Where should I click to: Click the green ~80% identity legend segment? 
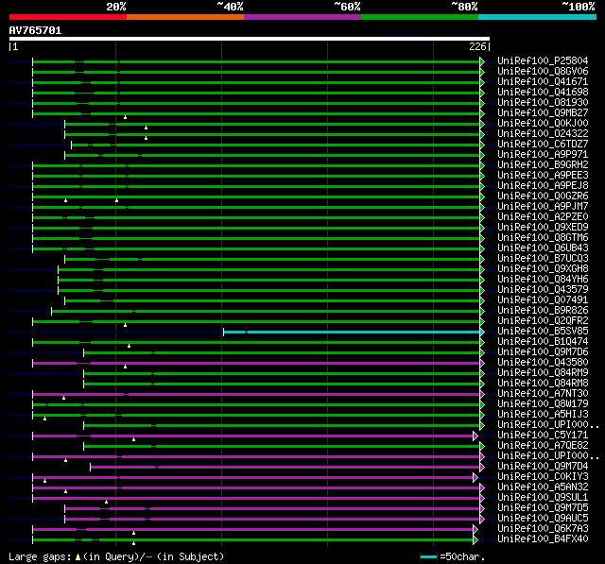pos(420,17)
